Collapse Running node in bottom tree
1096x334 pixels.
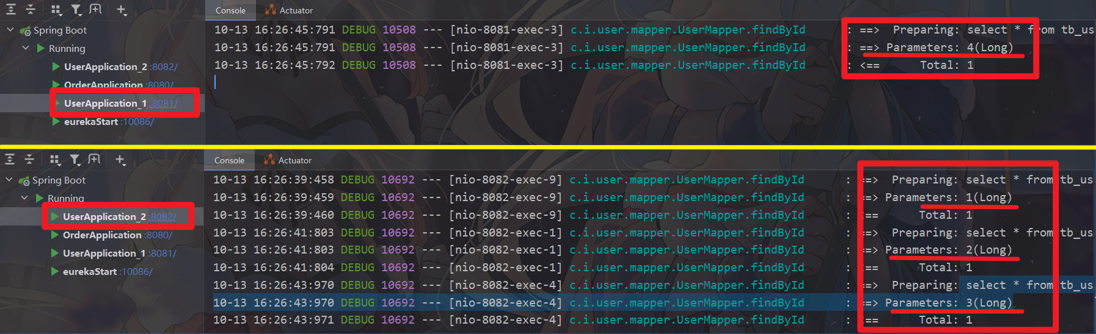click(x=24, y=198)
